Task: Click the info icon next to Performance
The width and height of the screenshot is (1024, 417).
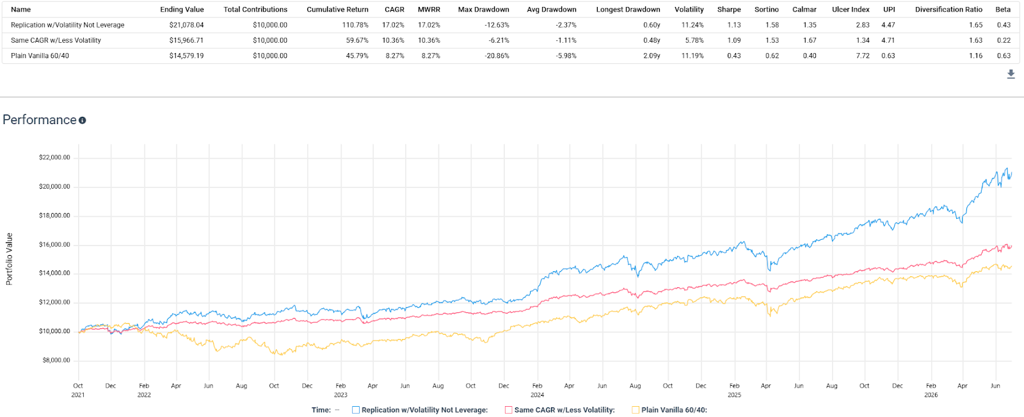Action: click(82, 120)
